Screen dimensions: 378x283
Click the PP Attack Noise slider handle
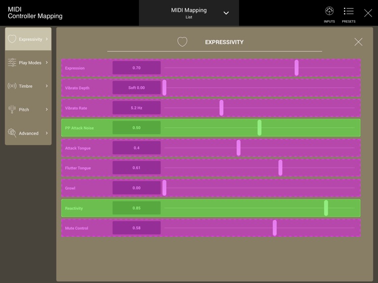[x=260, y=128]
